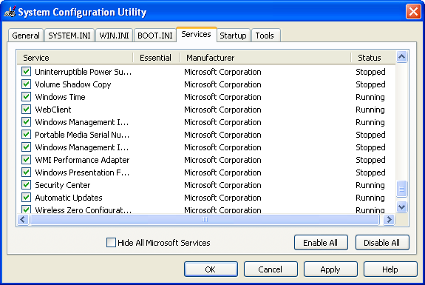Click the System Configuration Utility title icon
This screenshot has height=285, width=425.
coord(10,12)
